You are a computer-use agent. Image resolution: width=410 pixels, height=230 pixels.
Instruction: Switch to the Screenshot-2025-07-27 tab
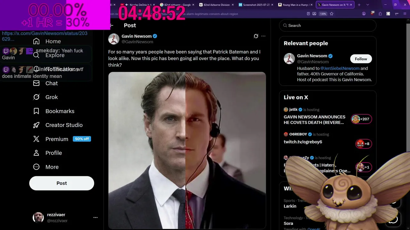point(256,5)
